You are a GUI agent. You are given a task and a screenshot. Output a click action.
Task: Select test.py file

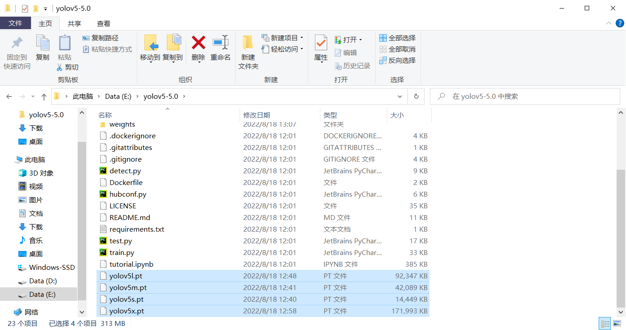(x=121, y=241)
